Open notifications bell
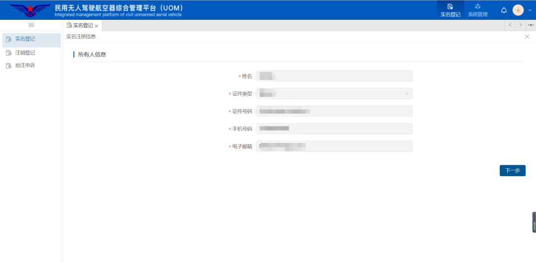The height and width of the screenshot is (263, 536). coord(504,10)
